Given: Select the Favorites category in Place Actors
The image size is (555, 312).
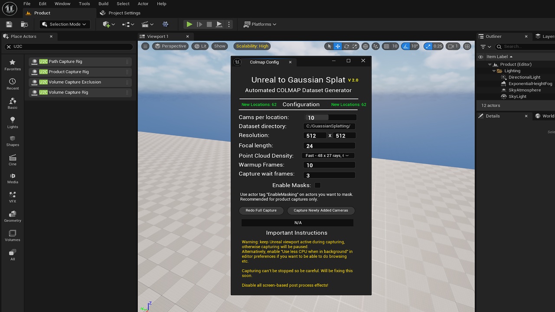Looking at the screenshot, I should point(13,65).
